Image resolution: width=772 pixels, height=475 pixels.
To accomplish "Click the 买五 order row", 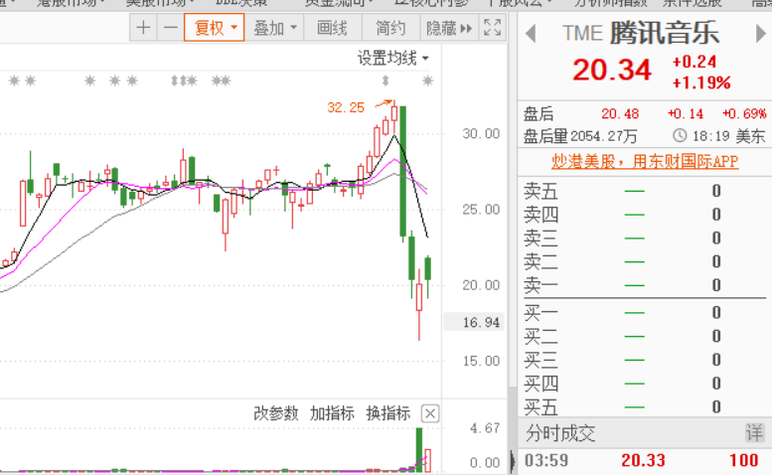I will tap(645, 407).
